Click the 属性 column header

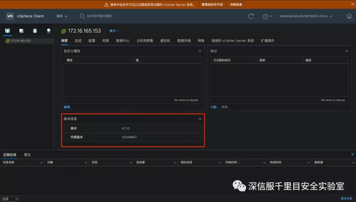70,60
